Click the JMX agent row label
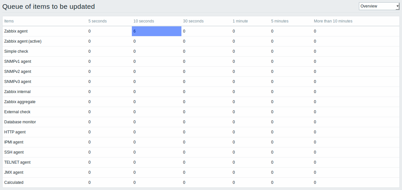Viewport: 402px width, 190px height. pos(14,172)
